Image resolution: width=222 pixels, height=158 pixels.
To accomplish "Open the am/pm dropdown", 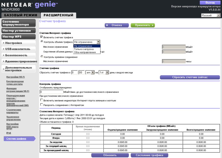I will (x=90, y=72).
